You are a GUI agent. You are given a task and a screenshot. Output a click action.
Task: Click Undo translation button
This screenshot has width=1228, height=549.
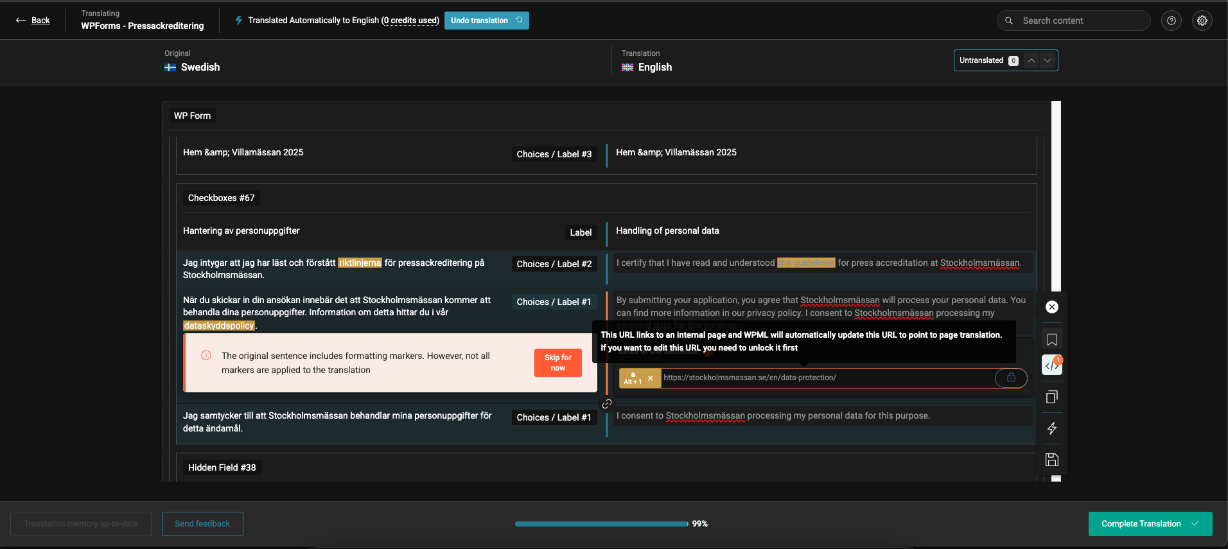point(487,21)
